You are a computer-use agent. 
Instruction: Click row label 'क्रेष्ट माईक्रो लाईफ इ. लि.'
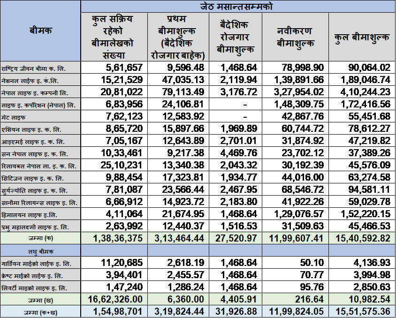pos(32,276)
